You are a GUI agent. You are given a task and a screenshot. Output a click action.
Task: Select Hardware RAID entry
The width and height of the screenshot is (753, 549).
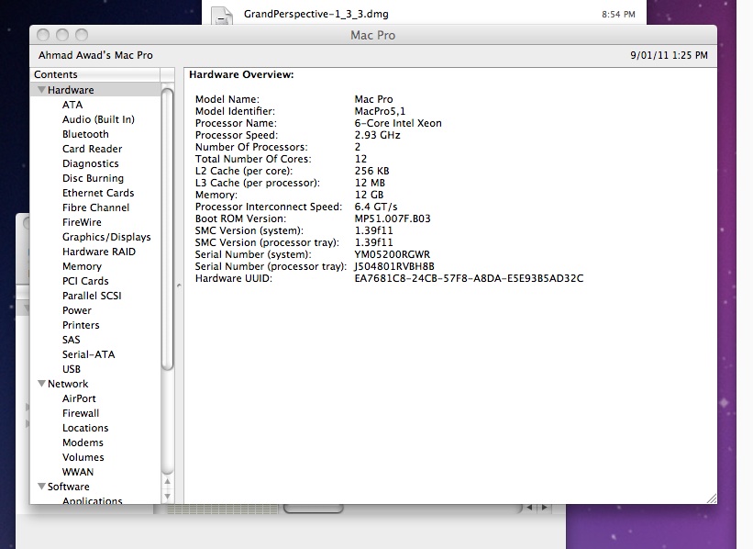(99, 252)
